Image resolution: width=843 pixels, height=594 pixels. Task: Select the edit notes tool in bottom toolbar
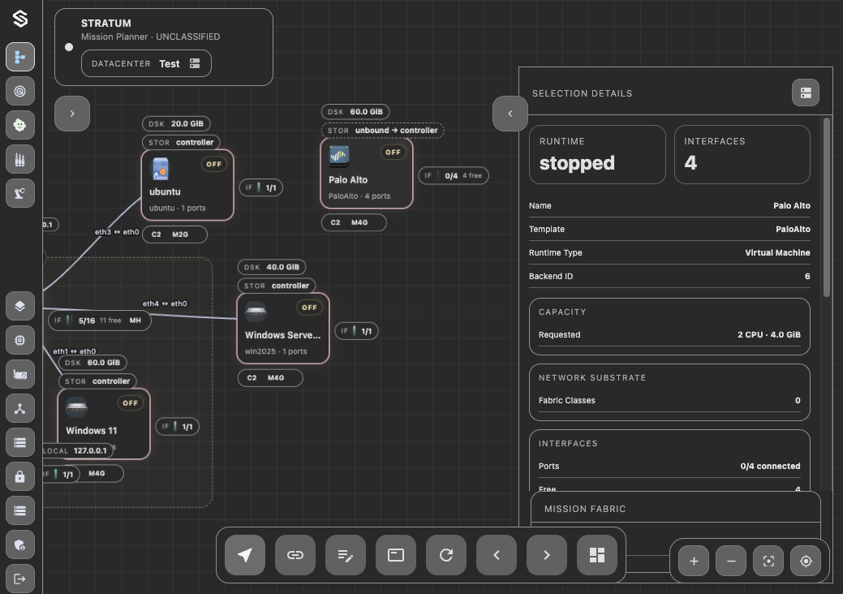(345, 555)
